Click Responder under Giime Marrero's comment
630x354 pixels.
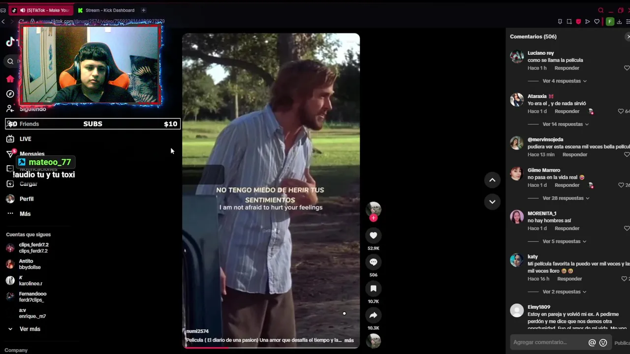click(x=567, y=185)
